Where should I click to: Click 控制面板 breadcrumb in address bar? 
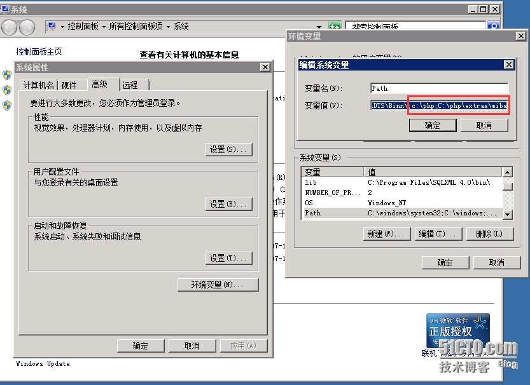click(x=83, y=26)
